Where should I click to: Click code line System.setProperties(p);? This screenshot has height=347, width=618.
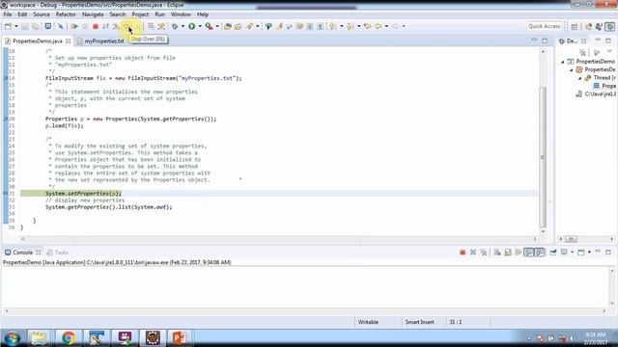point(83,194)
